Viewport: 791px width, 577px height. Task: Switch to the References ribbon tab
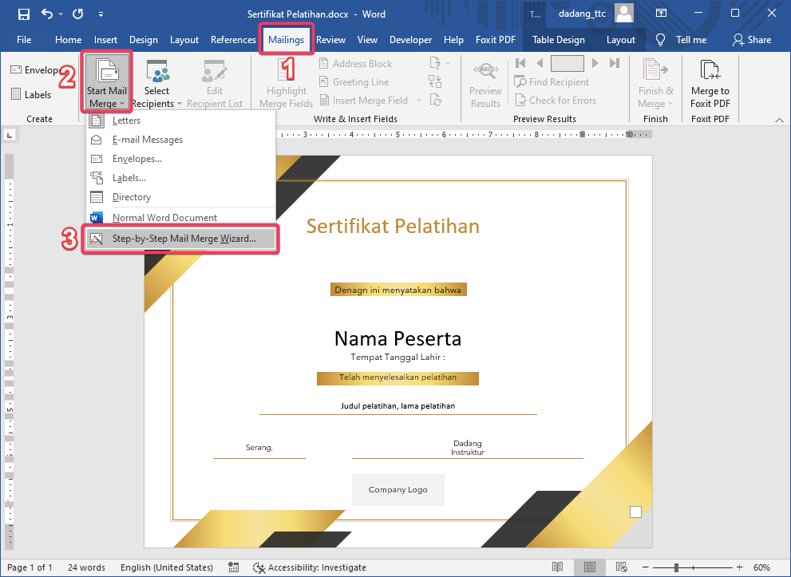[x=233, y=39]
